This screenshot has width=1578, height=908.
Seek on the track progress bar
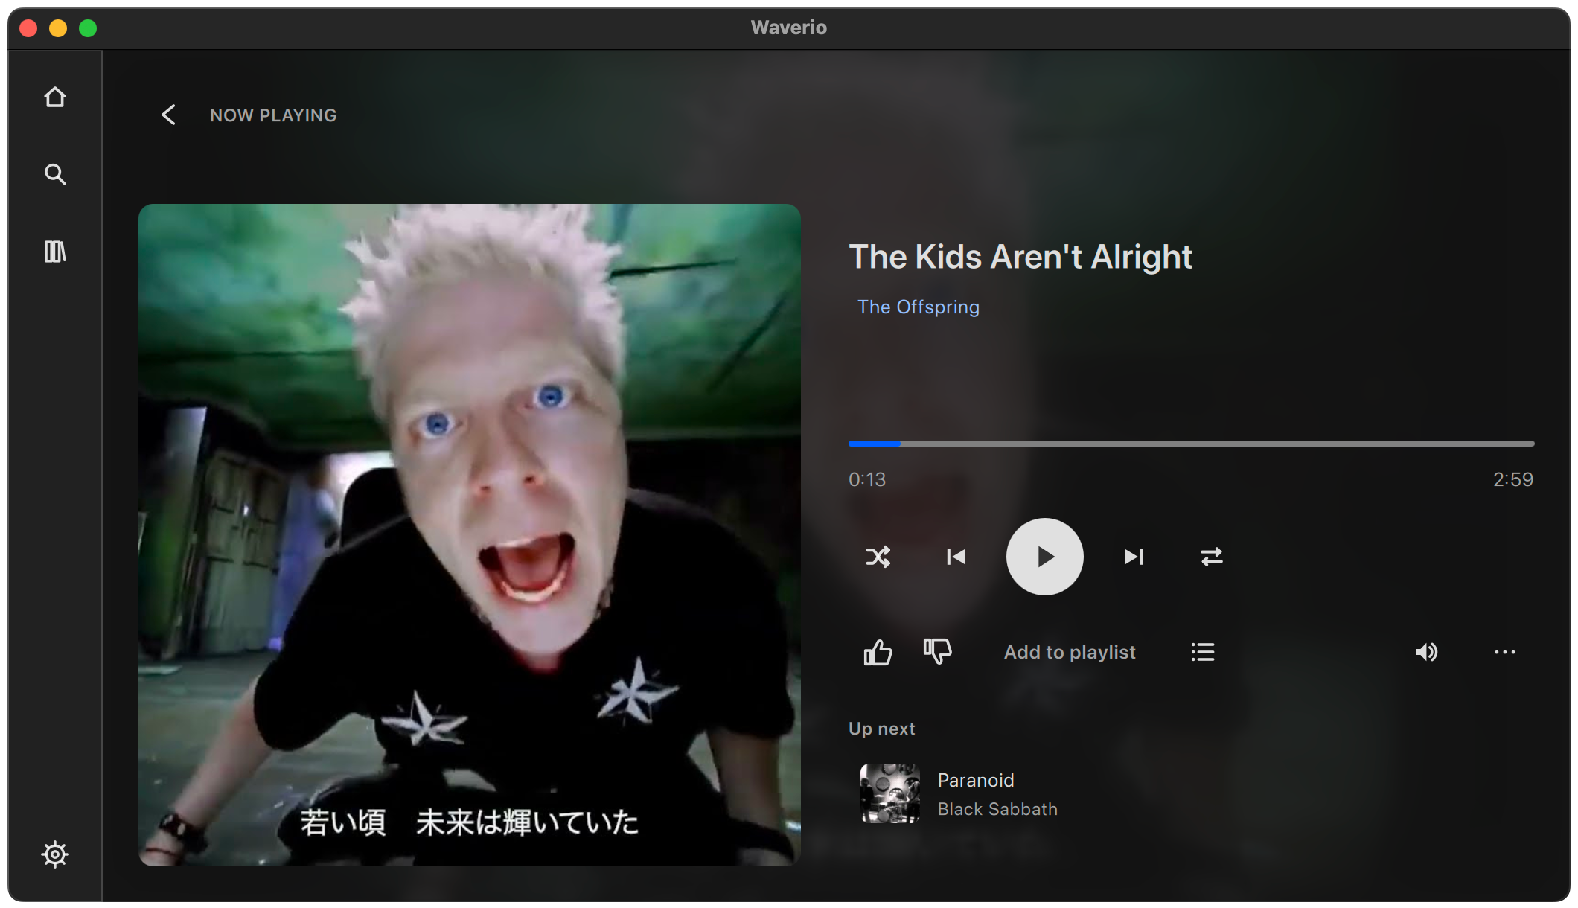point(1191,444)
